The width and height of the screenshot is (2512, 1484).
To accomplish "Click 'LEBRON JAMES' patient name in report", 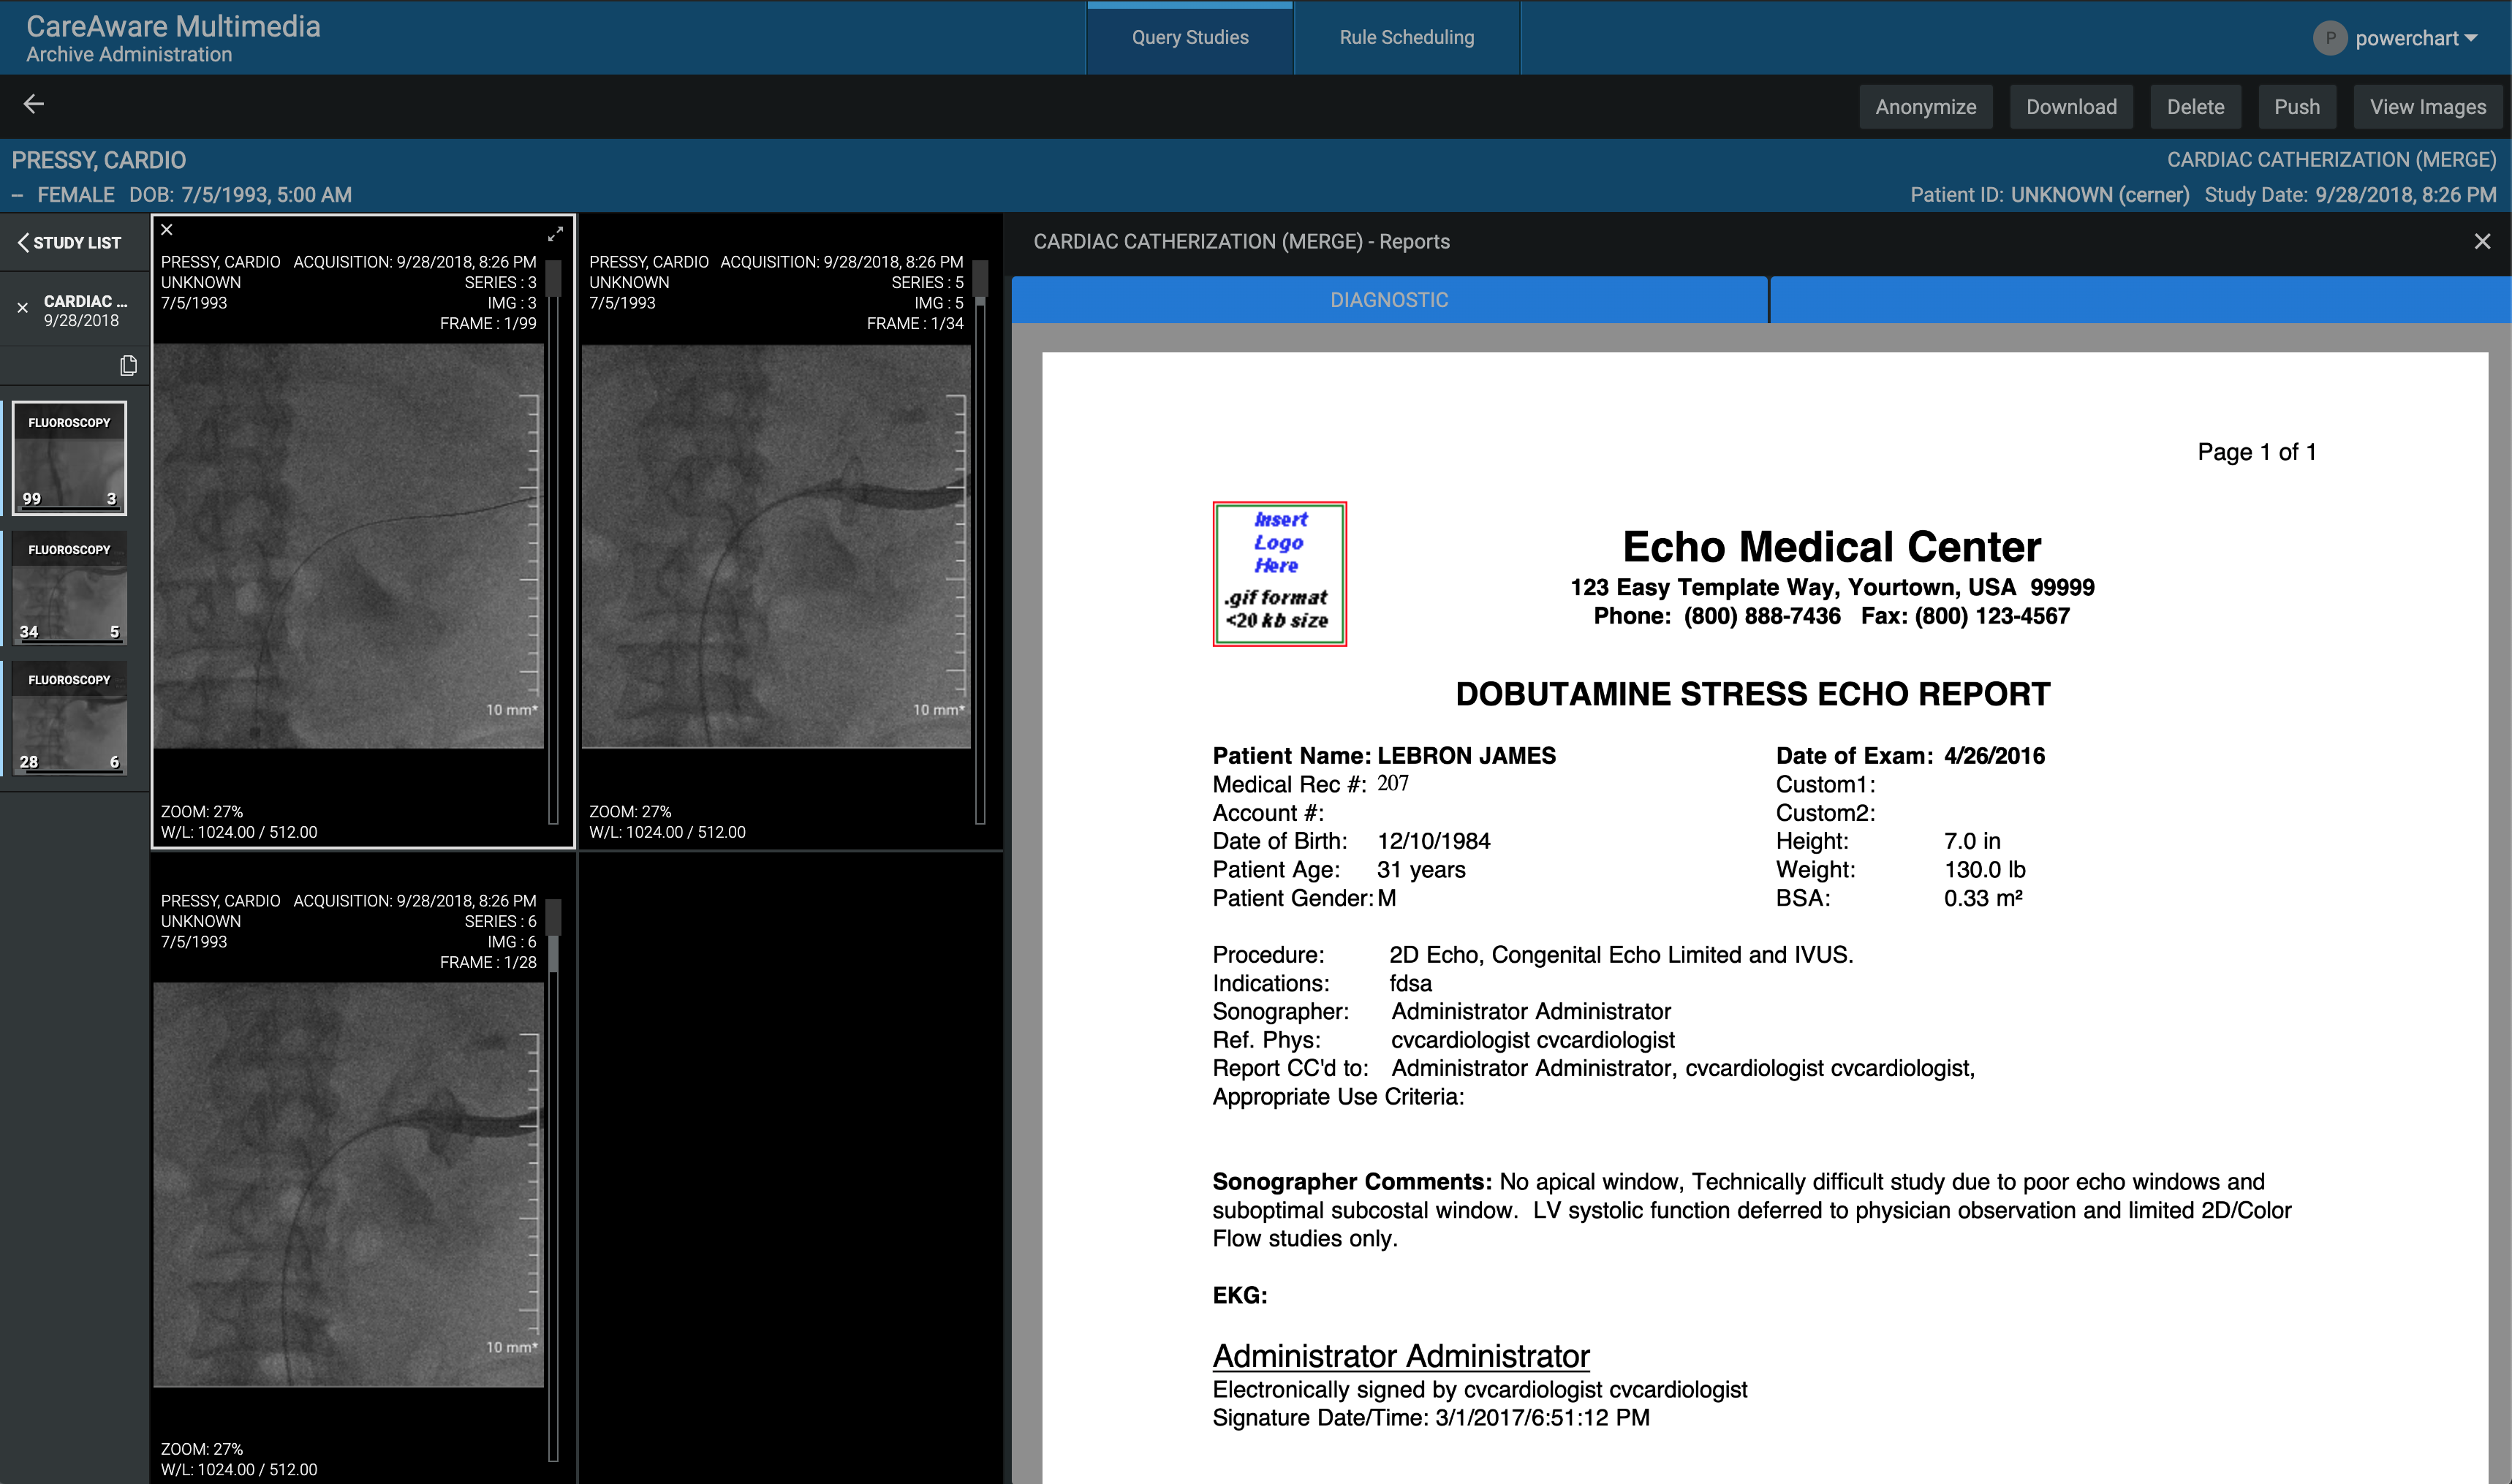I will pos(1466,756).
